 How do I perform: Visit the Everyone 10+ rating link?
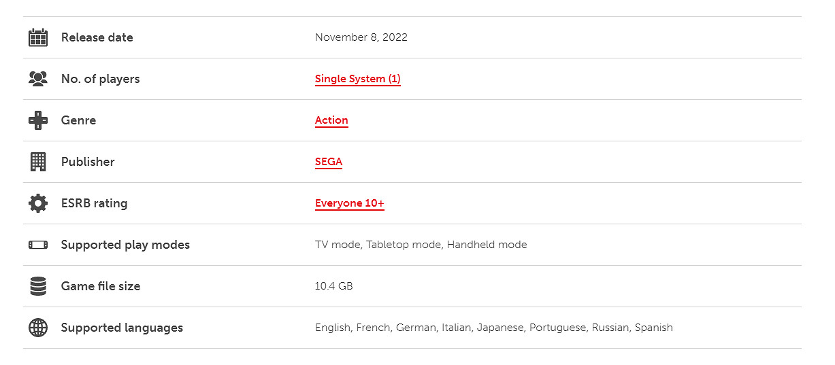tap(349, 203)
